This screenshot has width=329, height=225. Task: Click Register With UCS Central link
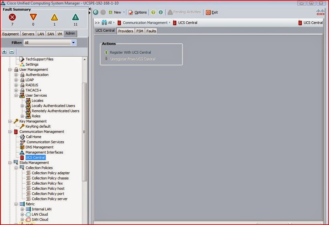tap(130, 52)
